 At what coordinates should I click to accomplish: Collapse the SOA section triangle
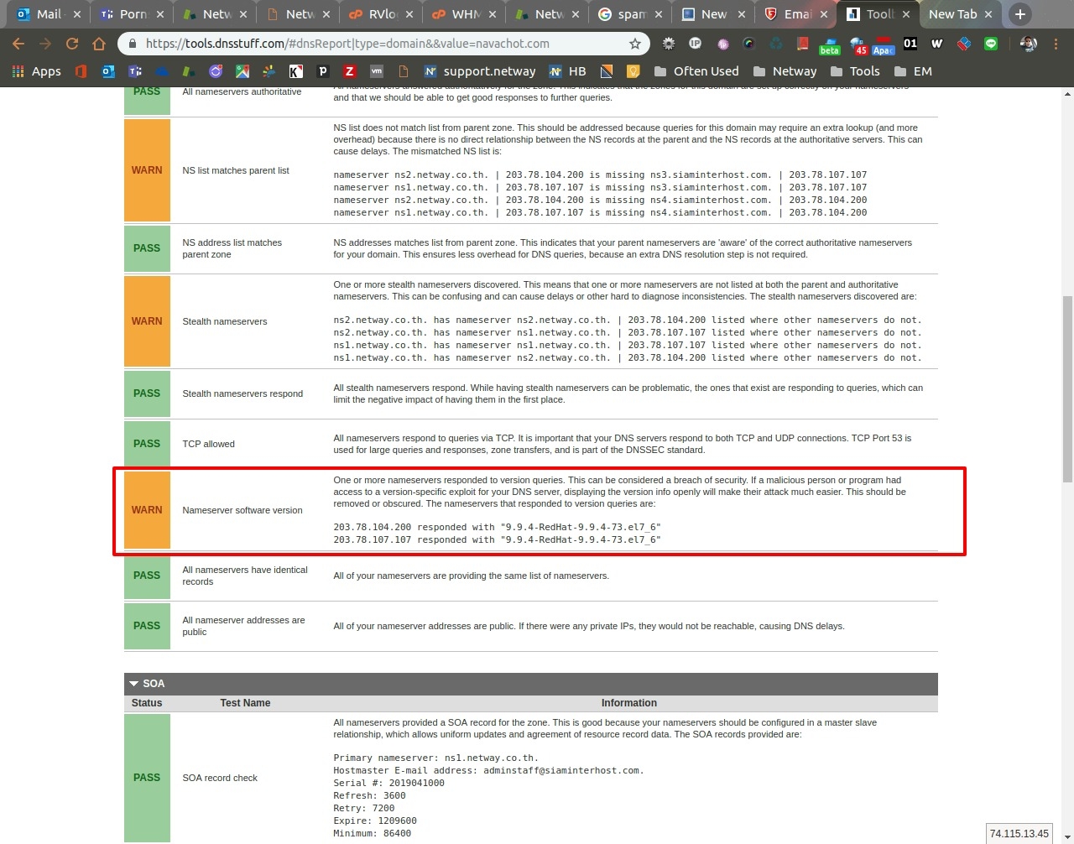133,684
